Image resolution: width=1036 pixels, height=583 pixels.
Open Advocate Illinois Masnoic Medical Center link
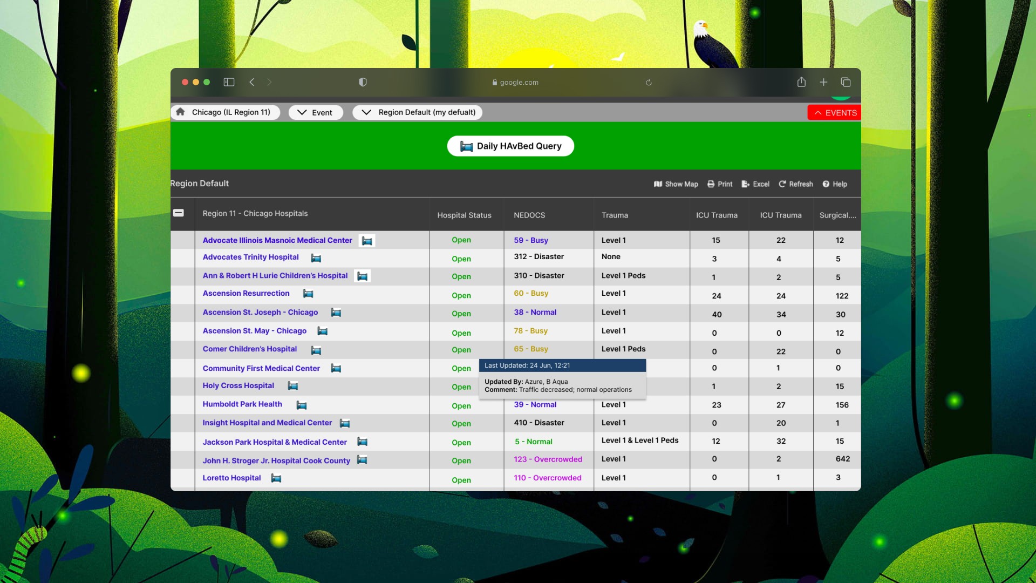(x=277, y=240)
